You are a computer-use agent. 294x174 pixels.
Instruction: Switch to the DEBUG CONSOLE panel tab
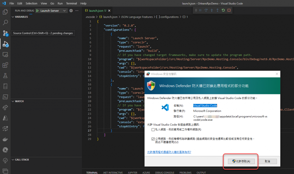[x=165, y=173]
